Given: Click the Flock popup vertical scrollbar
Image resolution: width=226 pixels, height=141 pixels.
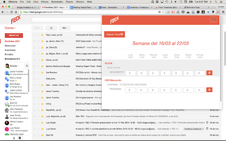Looking at the screenshot, I should coord(221,59).
